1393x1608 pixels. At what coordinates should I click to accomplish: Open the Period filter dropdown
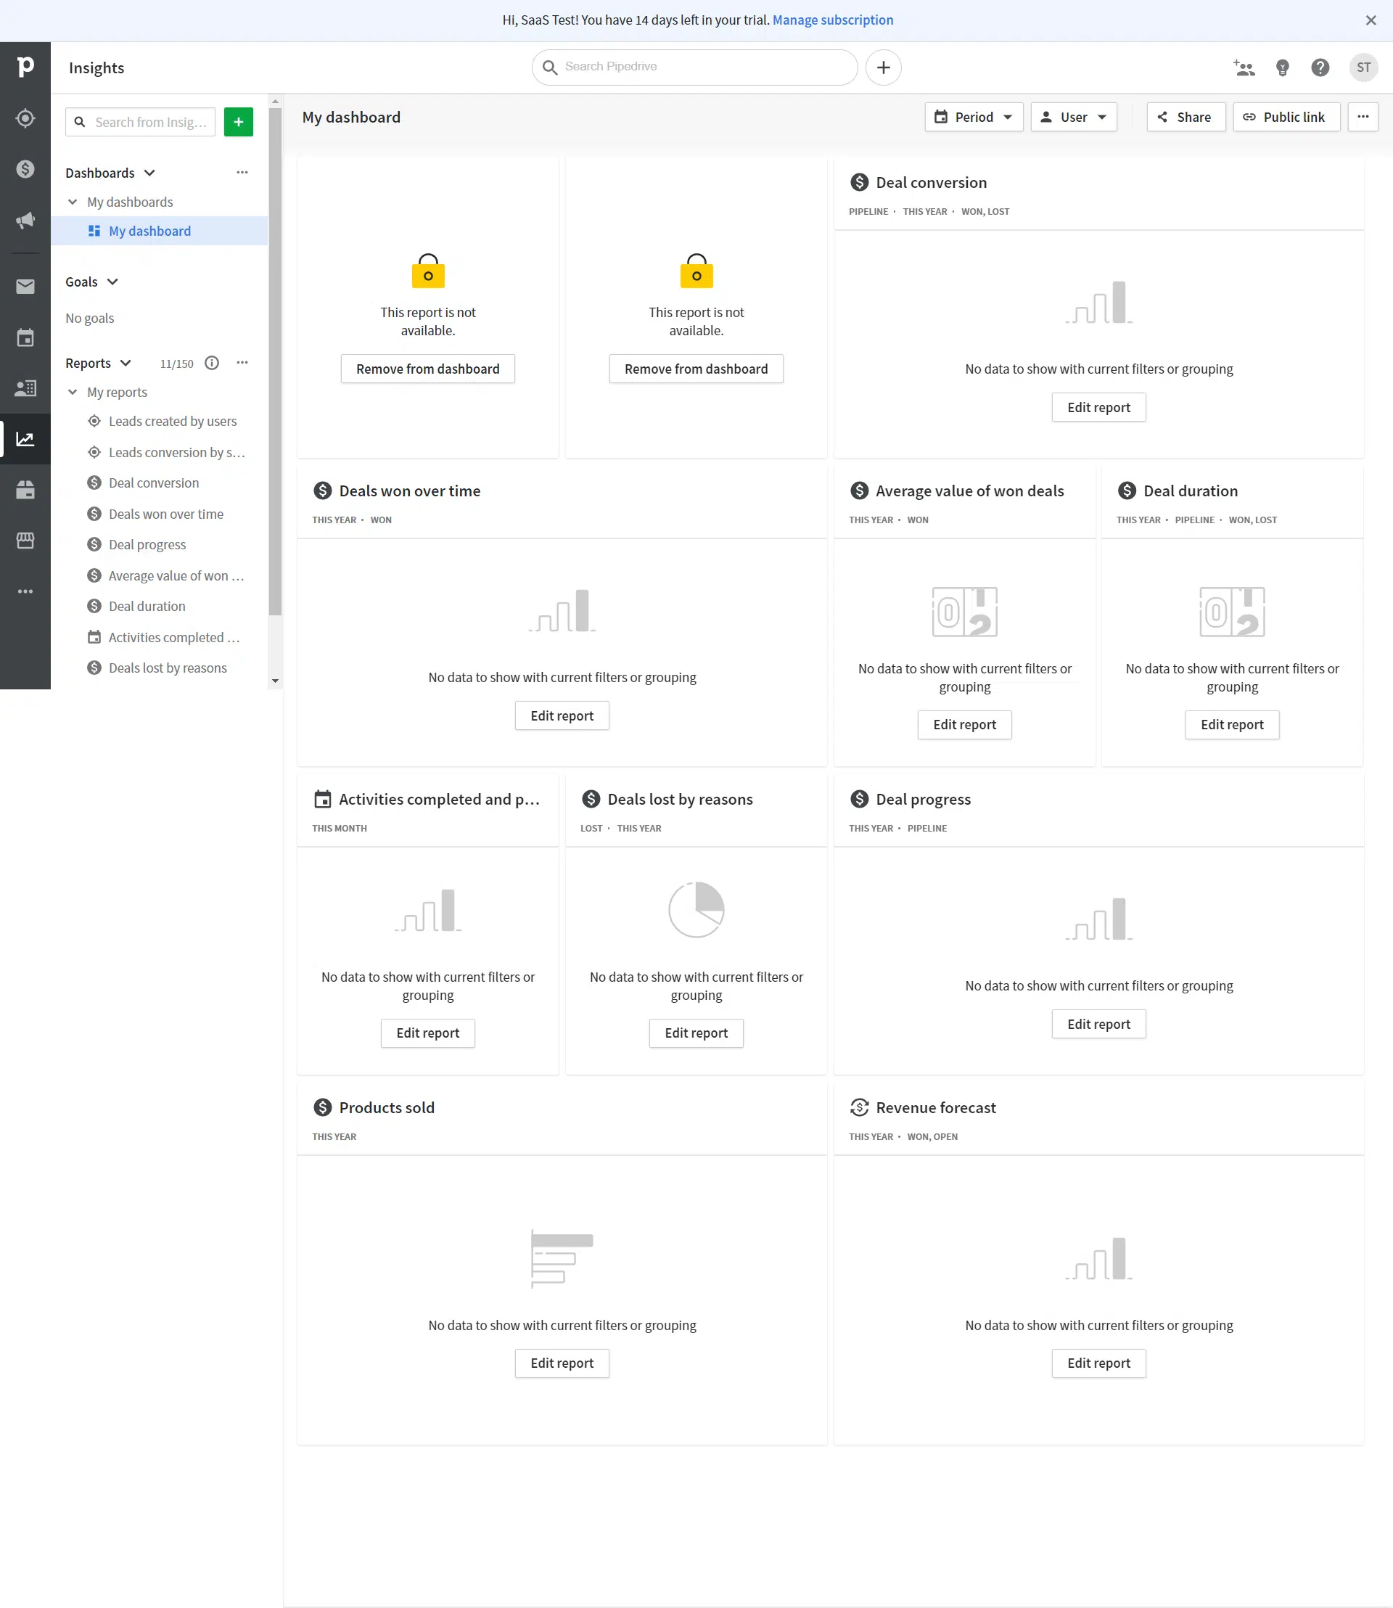973,118
